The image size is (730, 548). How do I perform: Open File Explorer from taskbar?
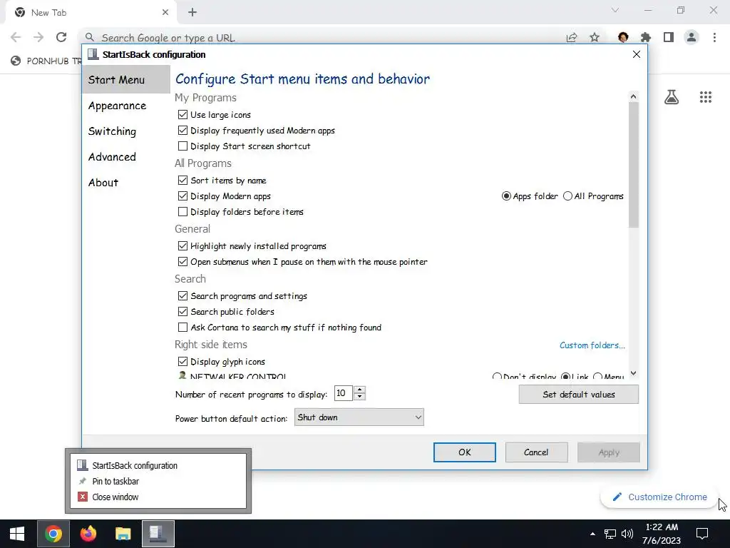[x=123, y=534]
